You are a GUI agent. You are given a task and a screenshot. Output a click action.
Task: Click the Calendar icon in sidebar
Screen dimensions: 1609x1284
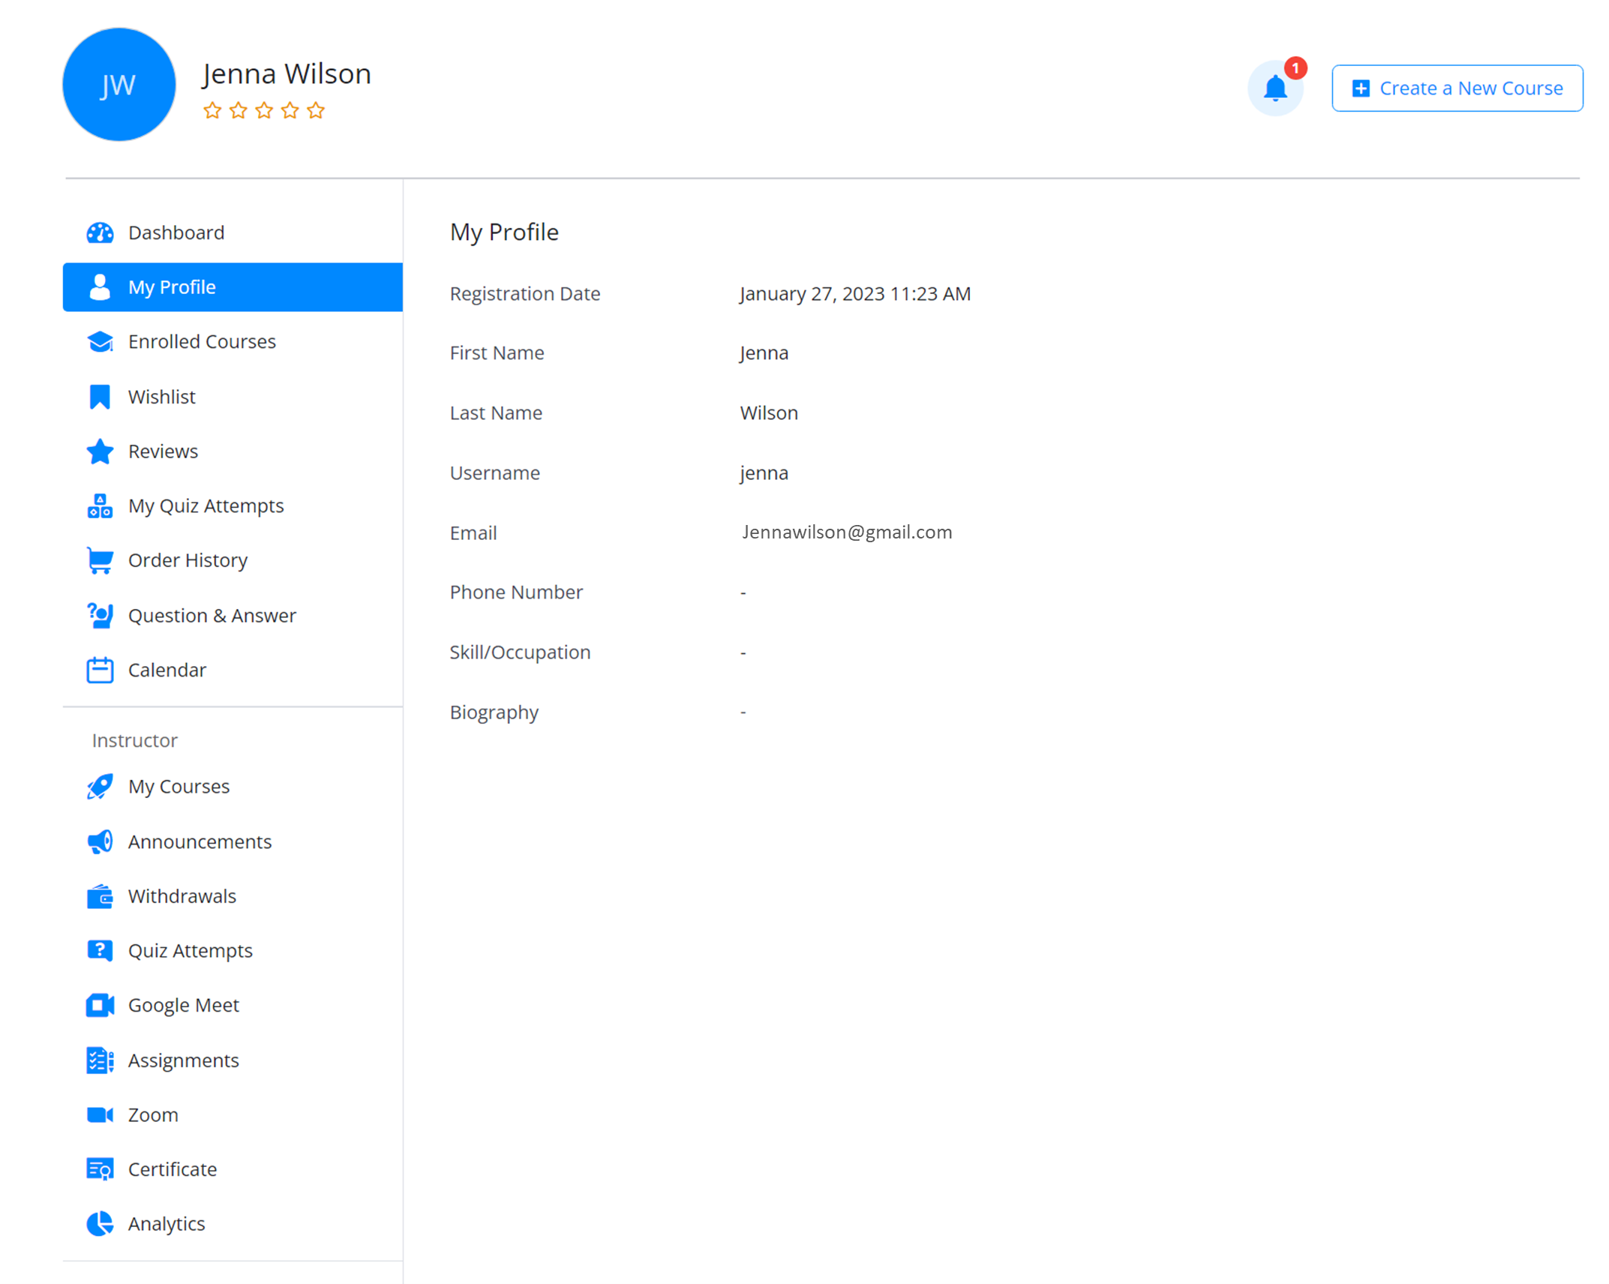pyautogui.click(x=100, y=670)
